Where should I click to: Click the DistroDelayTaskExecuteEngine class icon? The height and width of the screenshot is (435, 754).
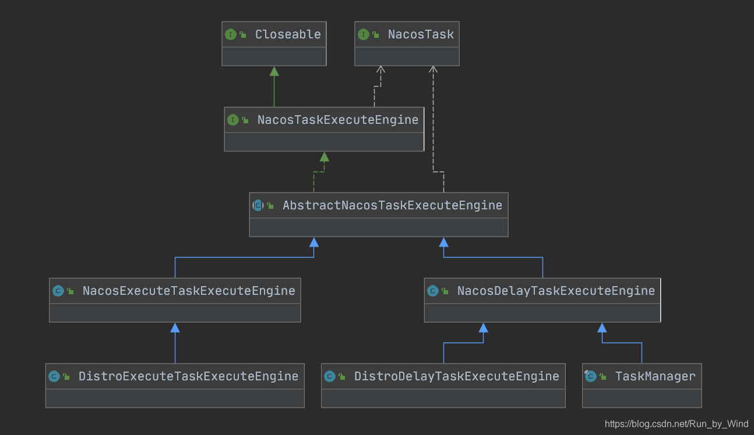coord(330,376)
